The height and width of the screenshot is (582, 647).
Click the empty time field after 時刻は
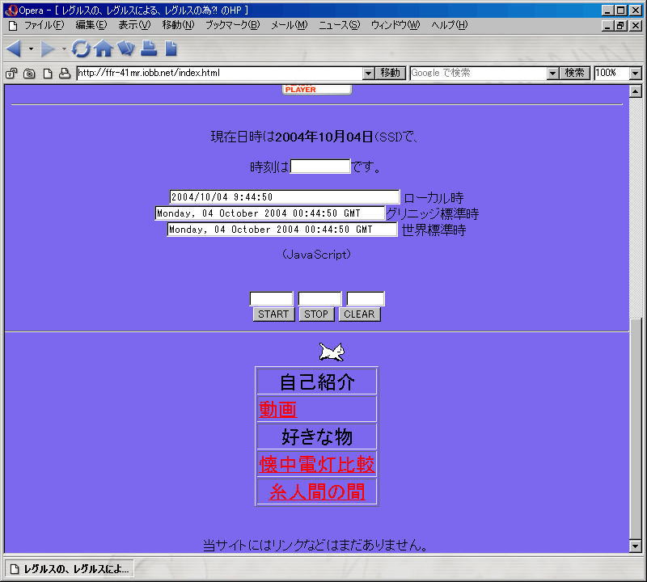coord(320,167)
